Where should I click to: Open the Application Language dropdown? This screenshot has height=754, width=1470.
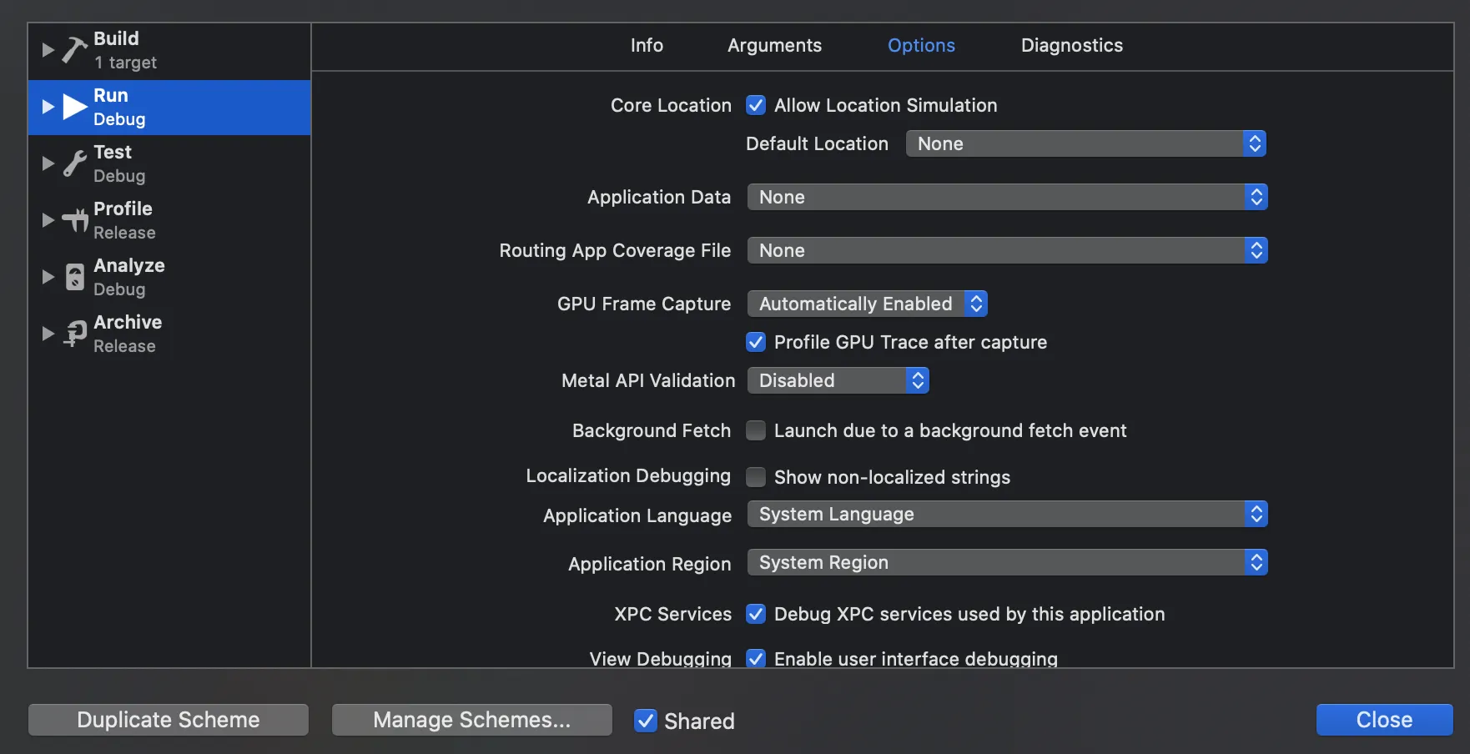click(1007, 514)
